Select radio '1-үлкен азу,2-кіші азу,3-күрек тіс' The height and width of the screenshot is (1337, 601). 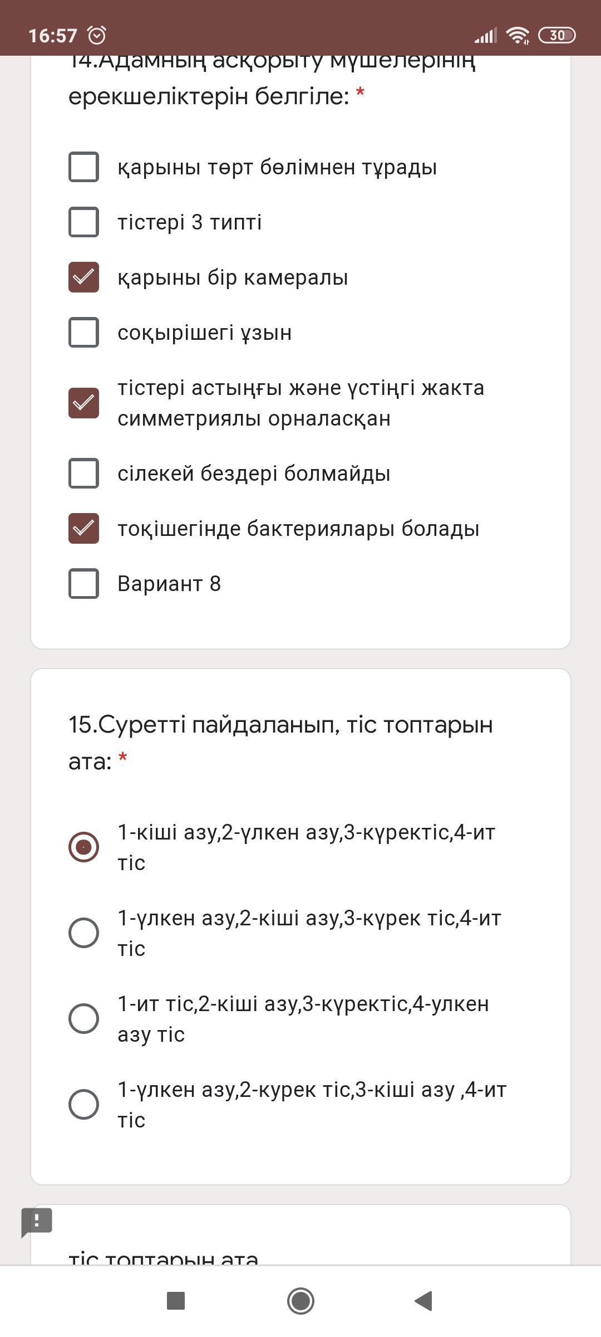click(x=83, y=933)
